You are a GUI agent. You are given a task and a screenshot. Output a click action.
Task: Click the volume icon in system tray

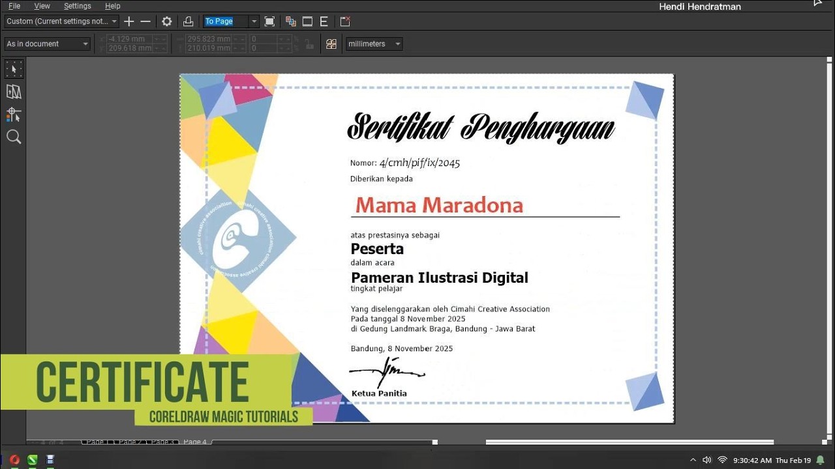click(x=706, y=460)
